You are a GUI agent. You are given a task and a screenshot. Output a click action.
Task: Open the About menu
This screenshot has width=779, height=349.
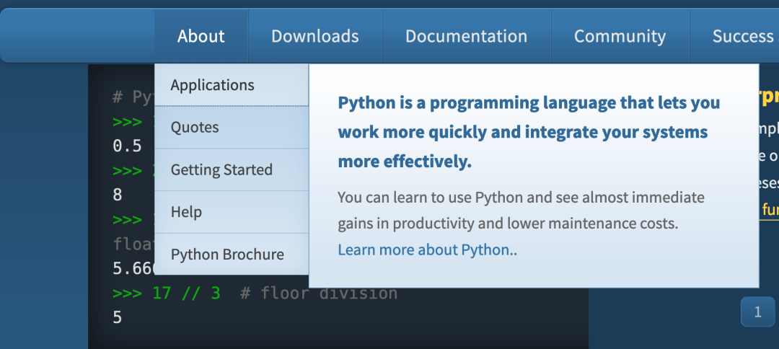point(201,36)
